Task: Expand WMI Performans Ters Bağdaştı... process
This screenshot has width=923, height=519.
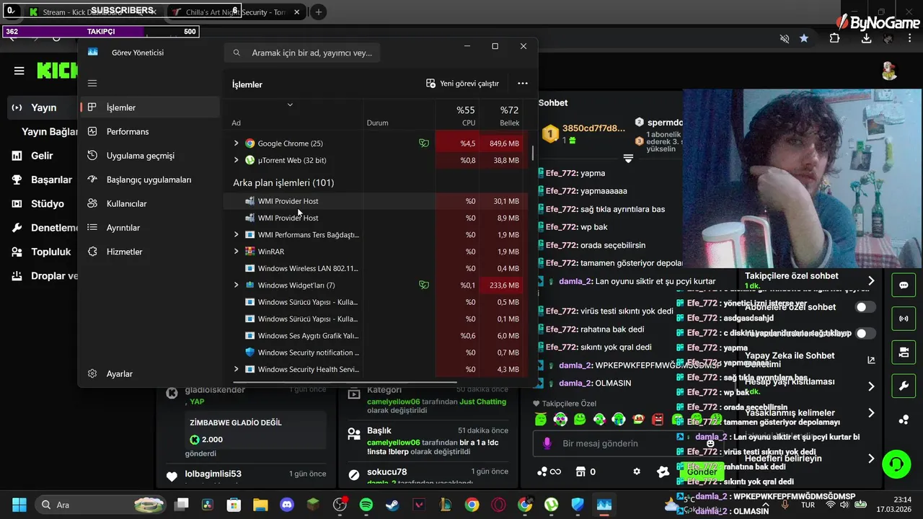Action: pyautogui.click(x=236, y=234)
